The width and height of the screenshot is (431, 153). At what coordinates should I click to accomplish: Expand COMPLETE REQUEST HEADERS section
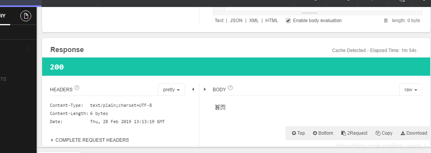point(90,140)
